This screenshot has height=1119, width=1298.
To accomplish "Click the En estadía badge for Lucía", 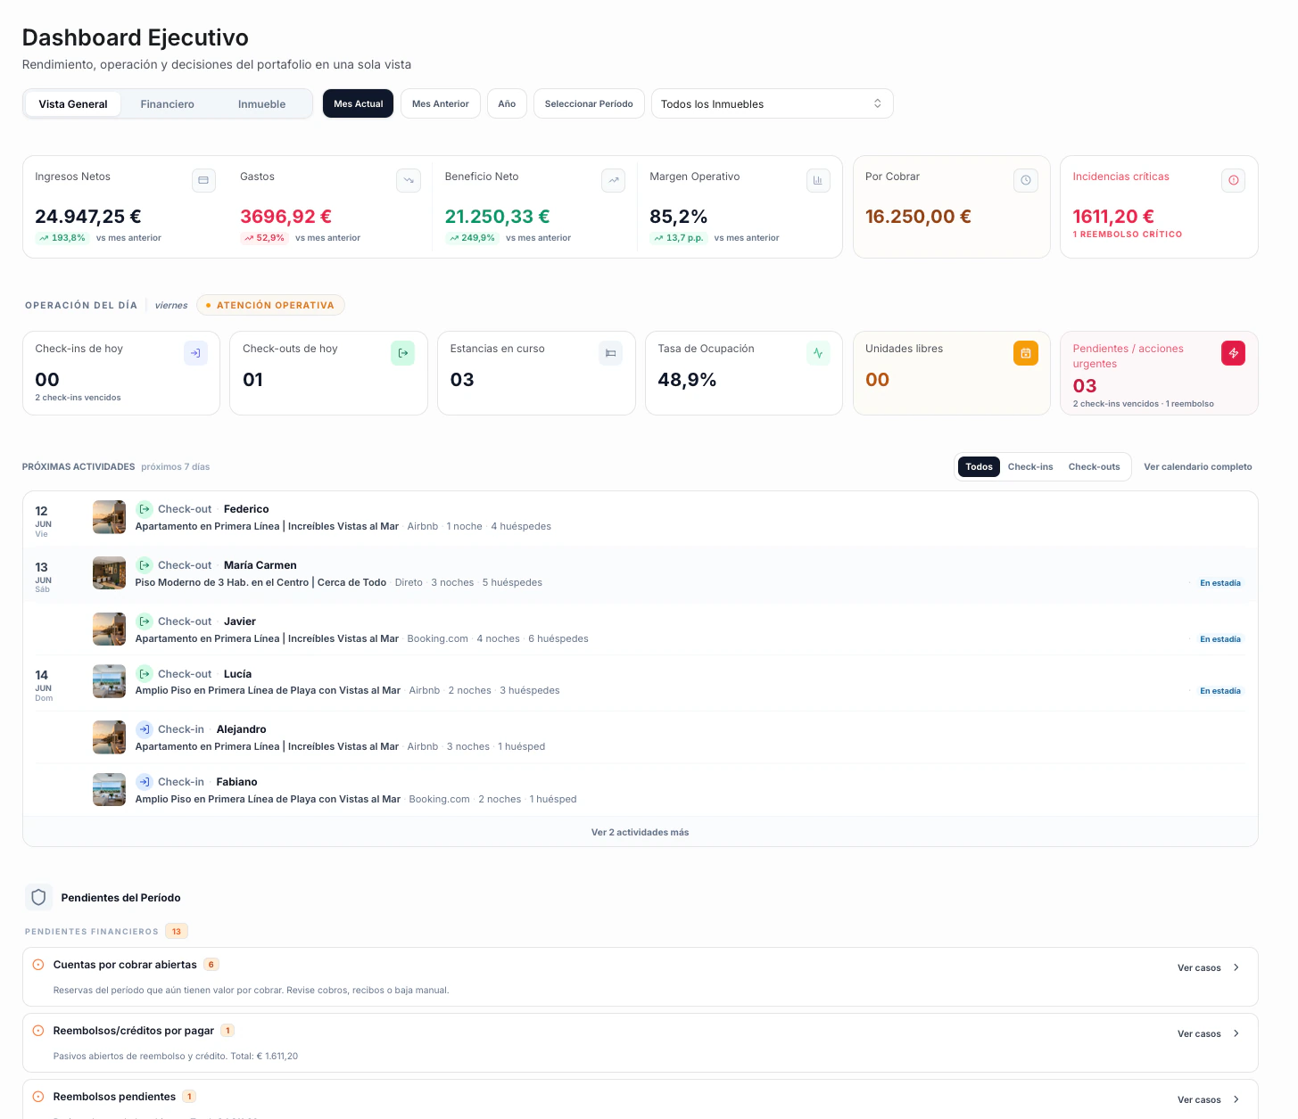I will (1219, 691).
